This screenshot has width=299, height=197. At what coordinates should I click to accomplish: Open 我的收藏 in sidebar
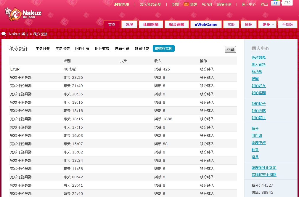[258, 111]
